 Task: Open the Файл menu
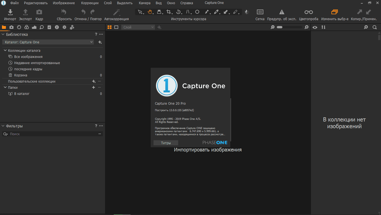coord(15,3)
